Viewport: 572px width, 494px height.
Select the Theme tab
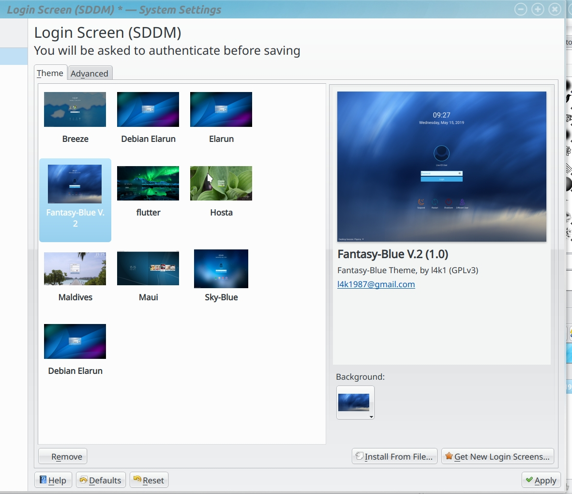[x=50, y=73]
